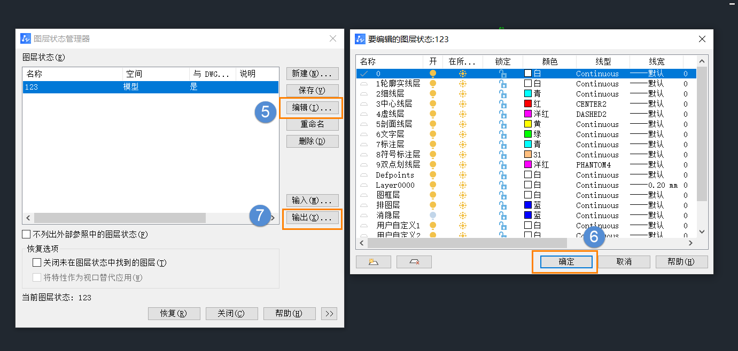Click the add layer icon button below the layer list
The width and height of the screenshot is (738, 351).
(x=373, y=262)
